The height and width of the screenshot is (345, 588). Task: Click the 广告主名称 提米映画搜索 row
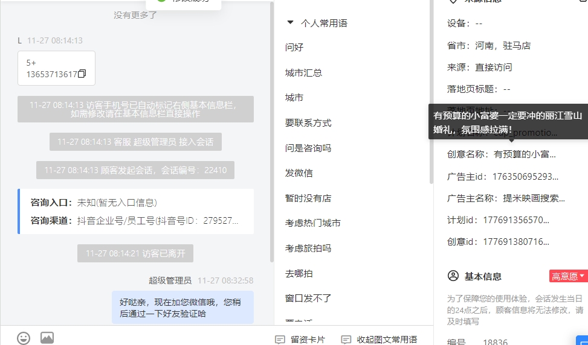point(506,198)
